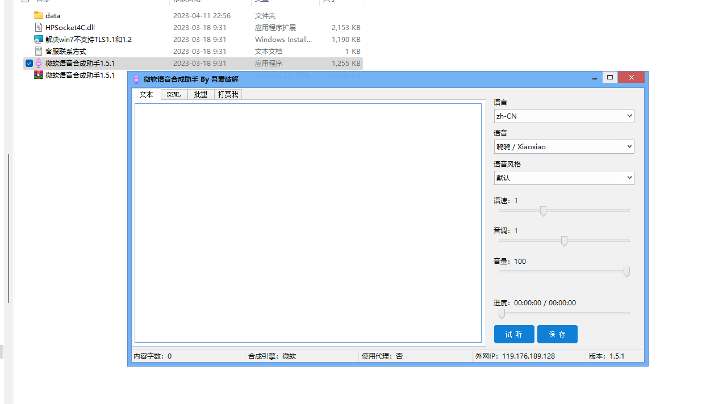This screenshot has height=404, width=706.
Task: Click the 音调: 1 label
Action: pos(506,230)
